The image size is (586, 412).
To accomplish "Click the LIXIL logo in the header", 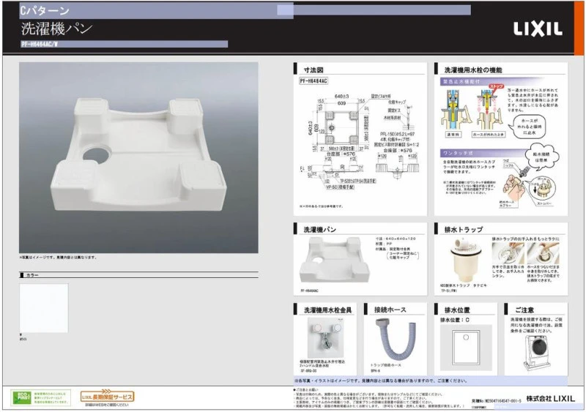I will (x=537, y=29).
